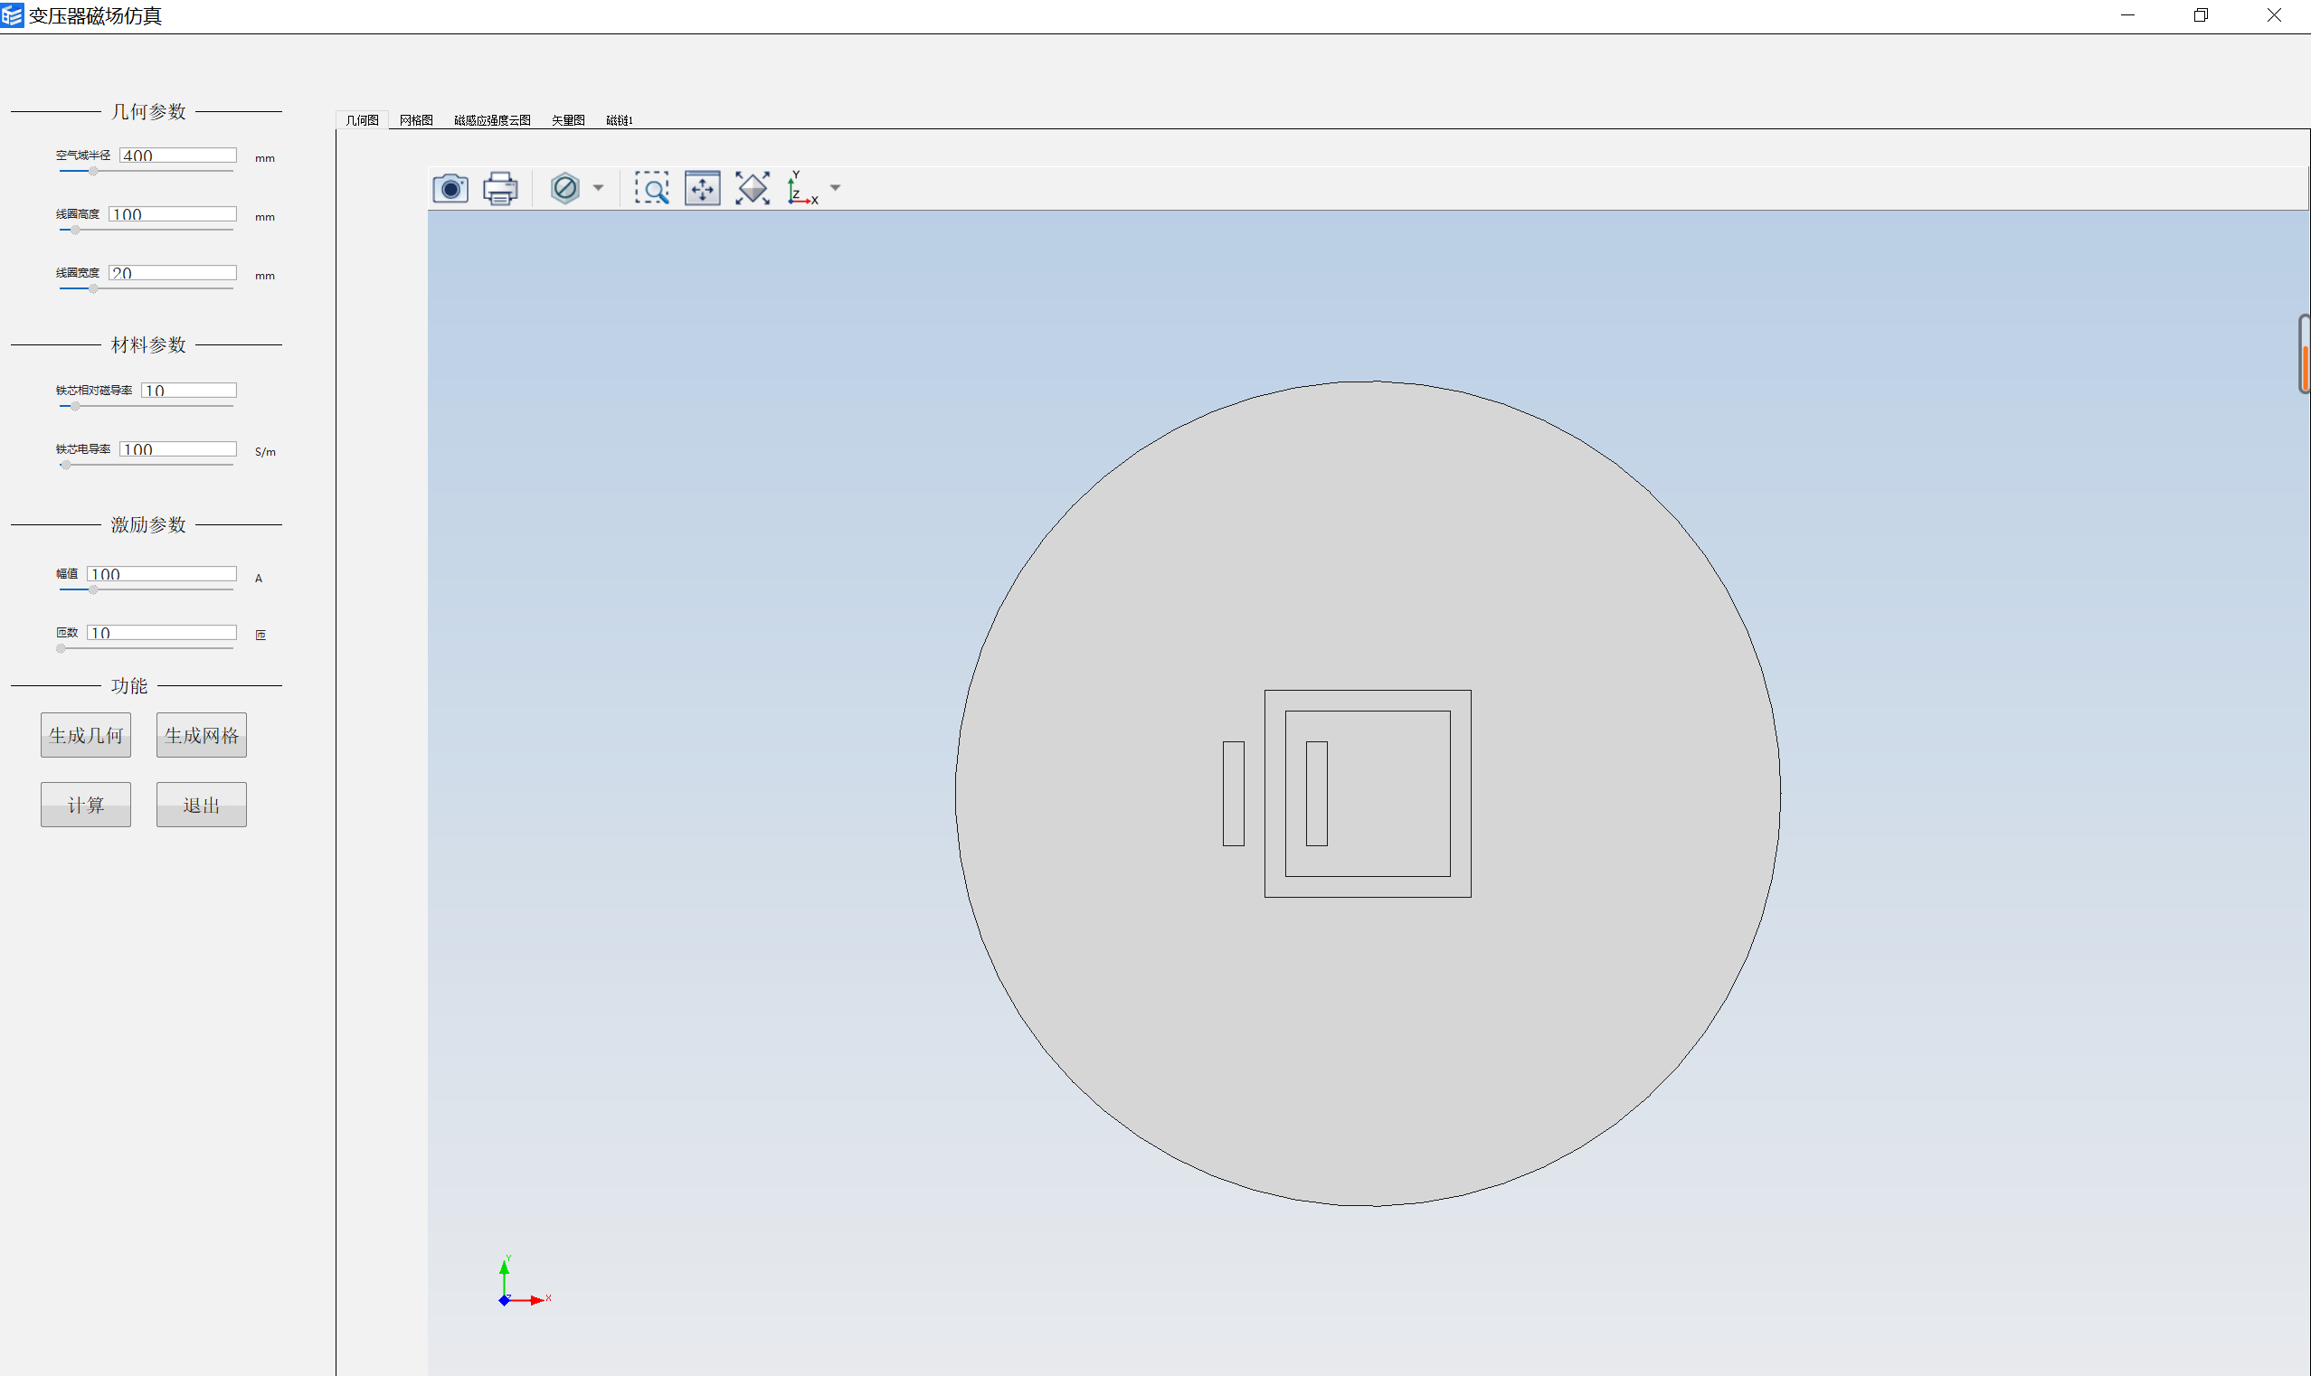Minimize the 变压器磁场仿真 window
Image resolution: width=2311 pixels, height=1376 pixels.
coord(2128,15)
